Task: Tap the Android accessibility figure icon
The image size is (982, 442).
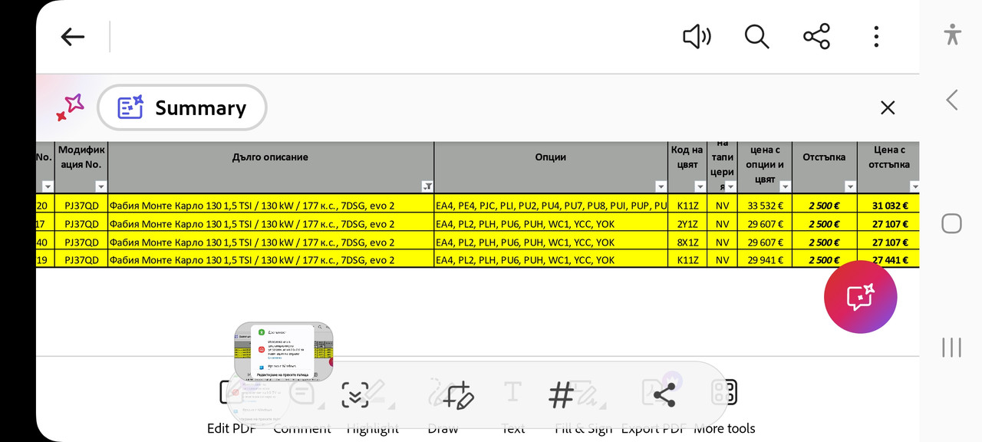Action: tap(952, 34)
